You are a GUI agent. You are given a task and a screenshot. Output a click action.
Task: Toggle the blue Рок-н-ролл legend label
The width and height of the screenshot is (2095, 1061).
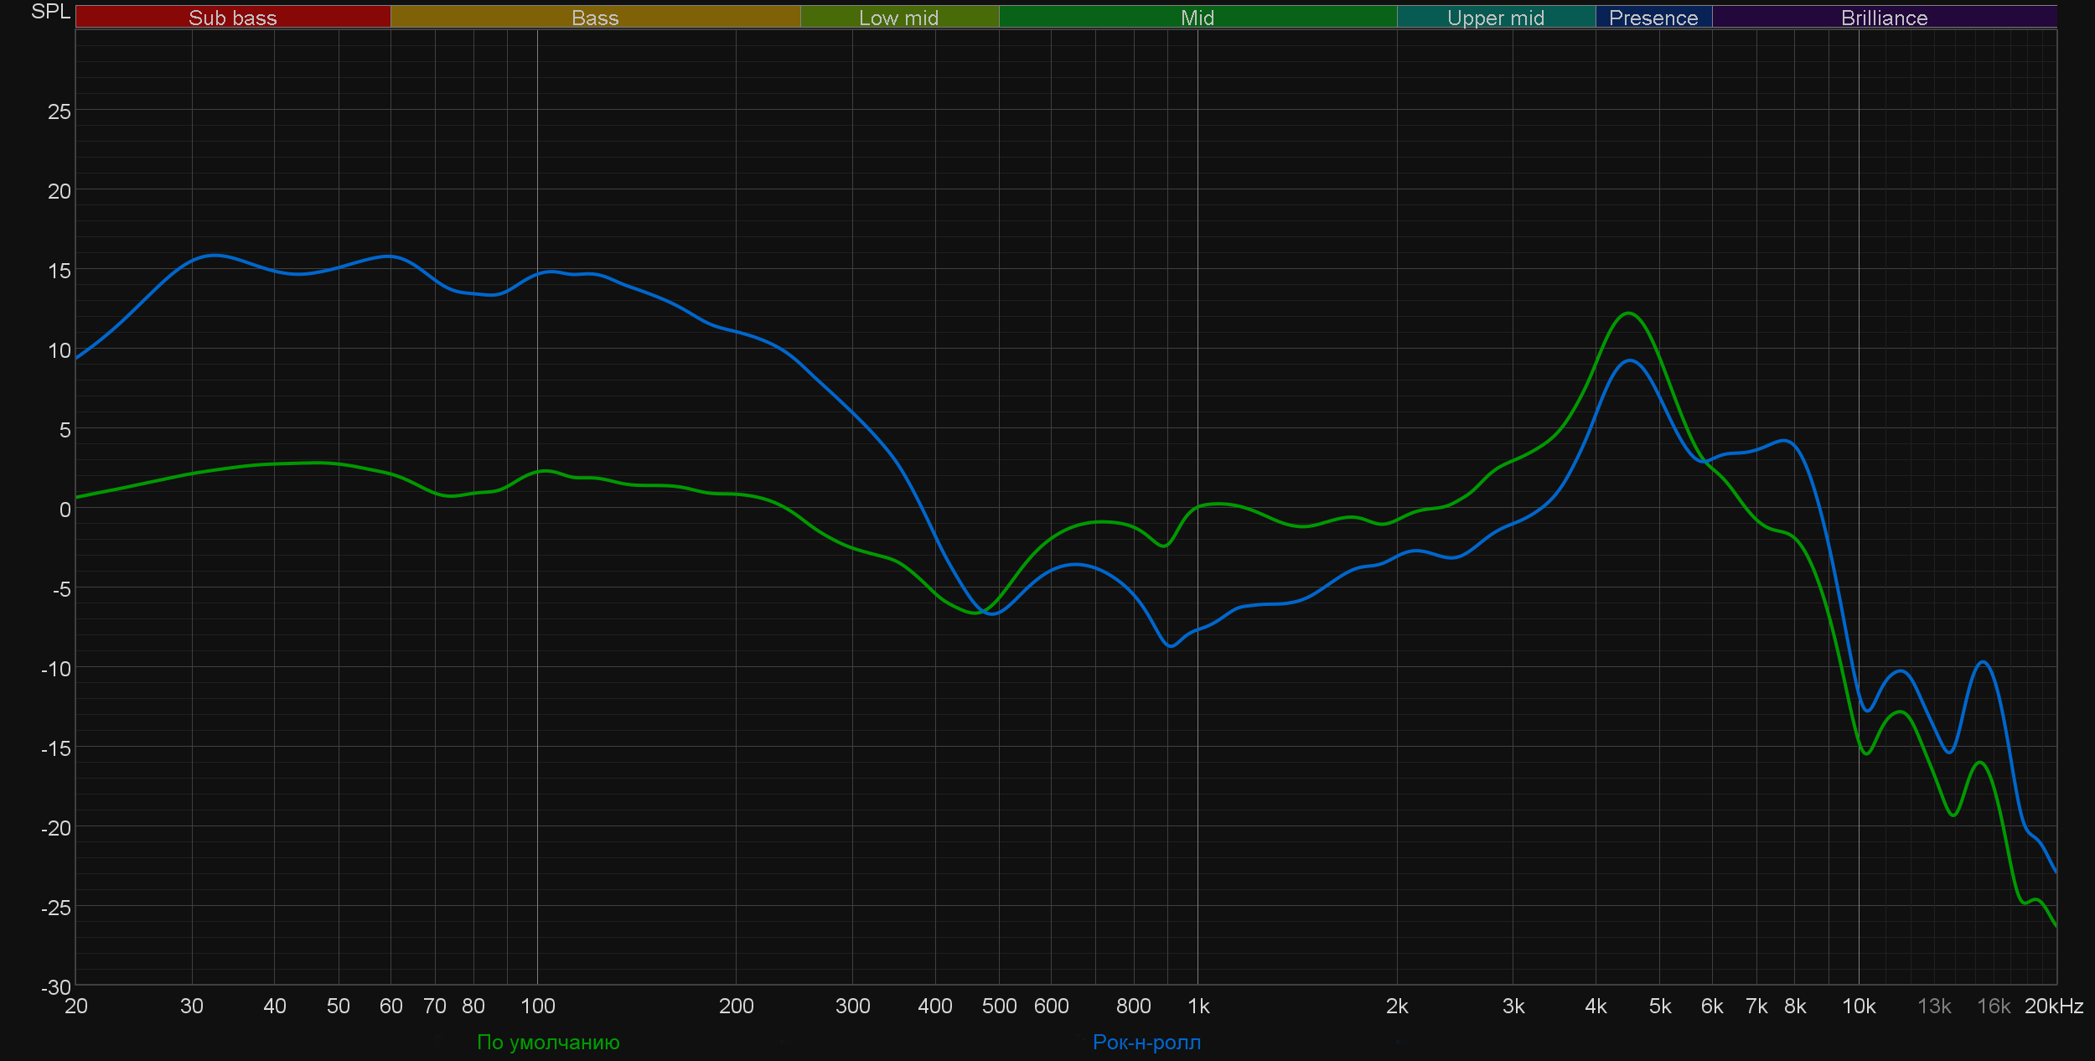tap(1146, 1042)
